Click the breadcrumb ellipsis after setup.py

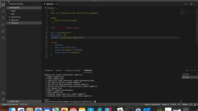(x=57, y=8)
